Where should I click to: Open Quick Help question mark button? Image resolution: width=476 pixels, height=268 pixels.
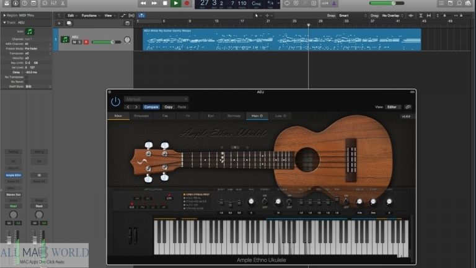tap(25, 3)
